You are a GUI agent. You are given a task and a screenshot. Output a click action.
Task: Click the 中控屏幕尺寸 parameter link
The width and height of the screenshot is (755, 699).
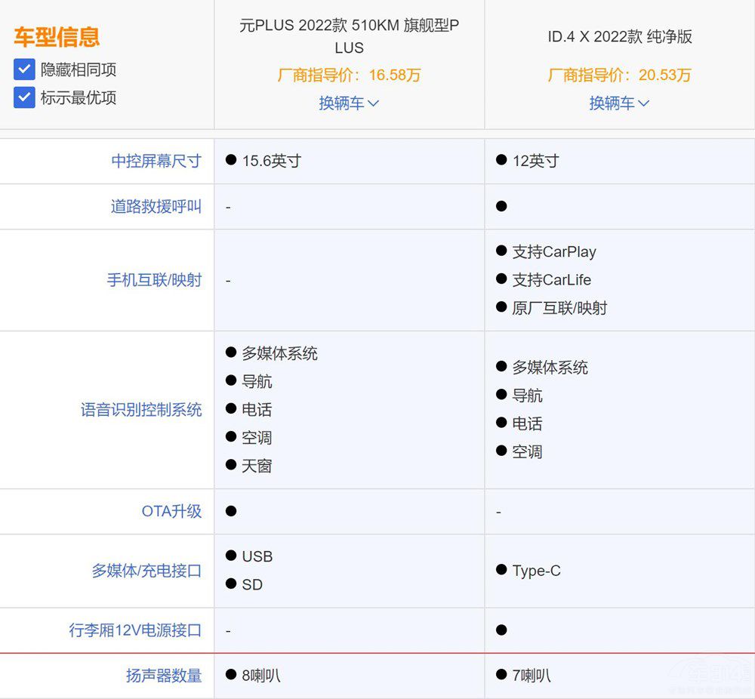(156, 161)
